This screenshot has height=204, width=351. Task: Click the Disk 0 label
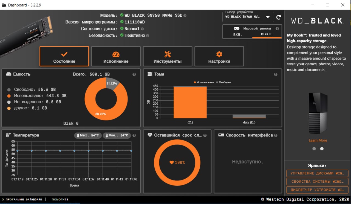tap(71, 123)
